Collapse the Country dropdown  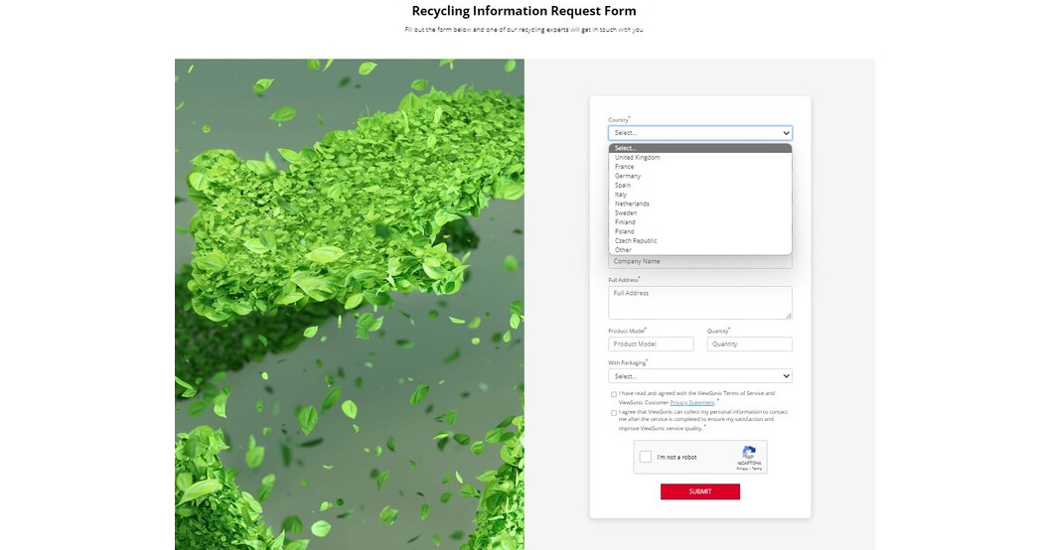[x=699, y=133]
